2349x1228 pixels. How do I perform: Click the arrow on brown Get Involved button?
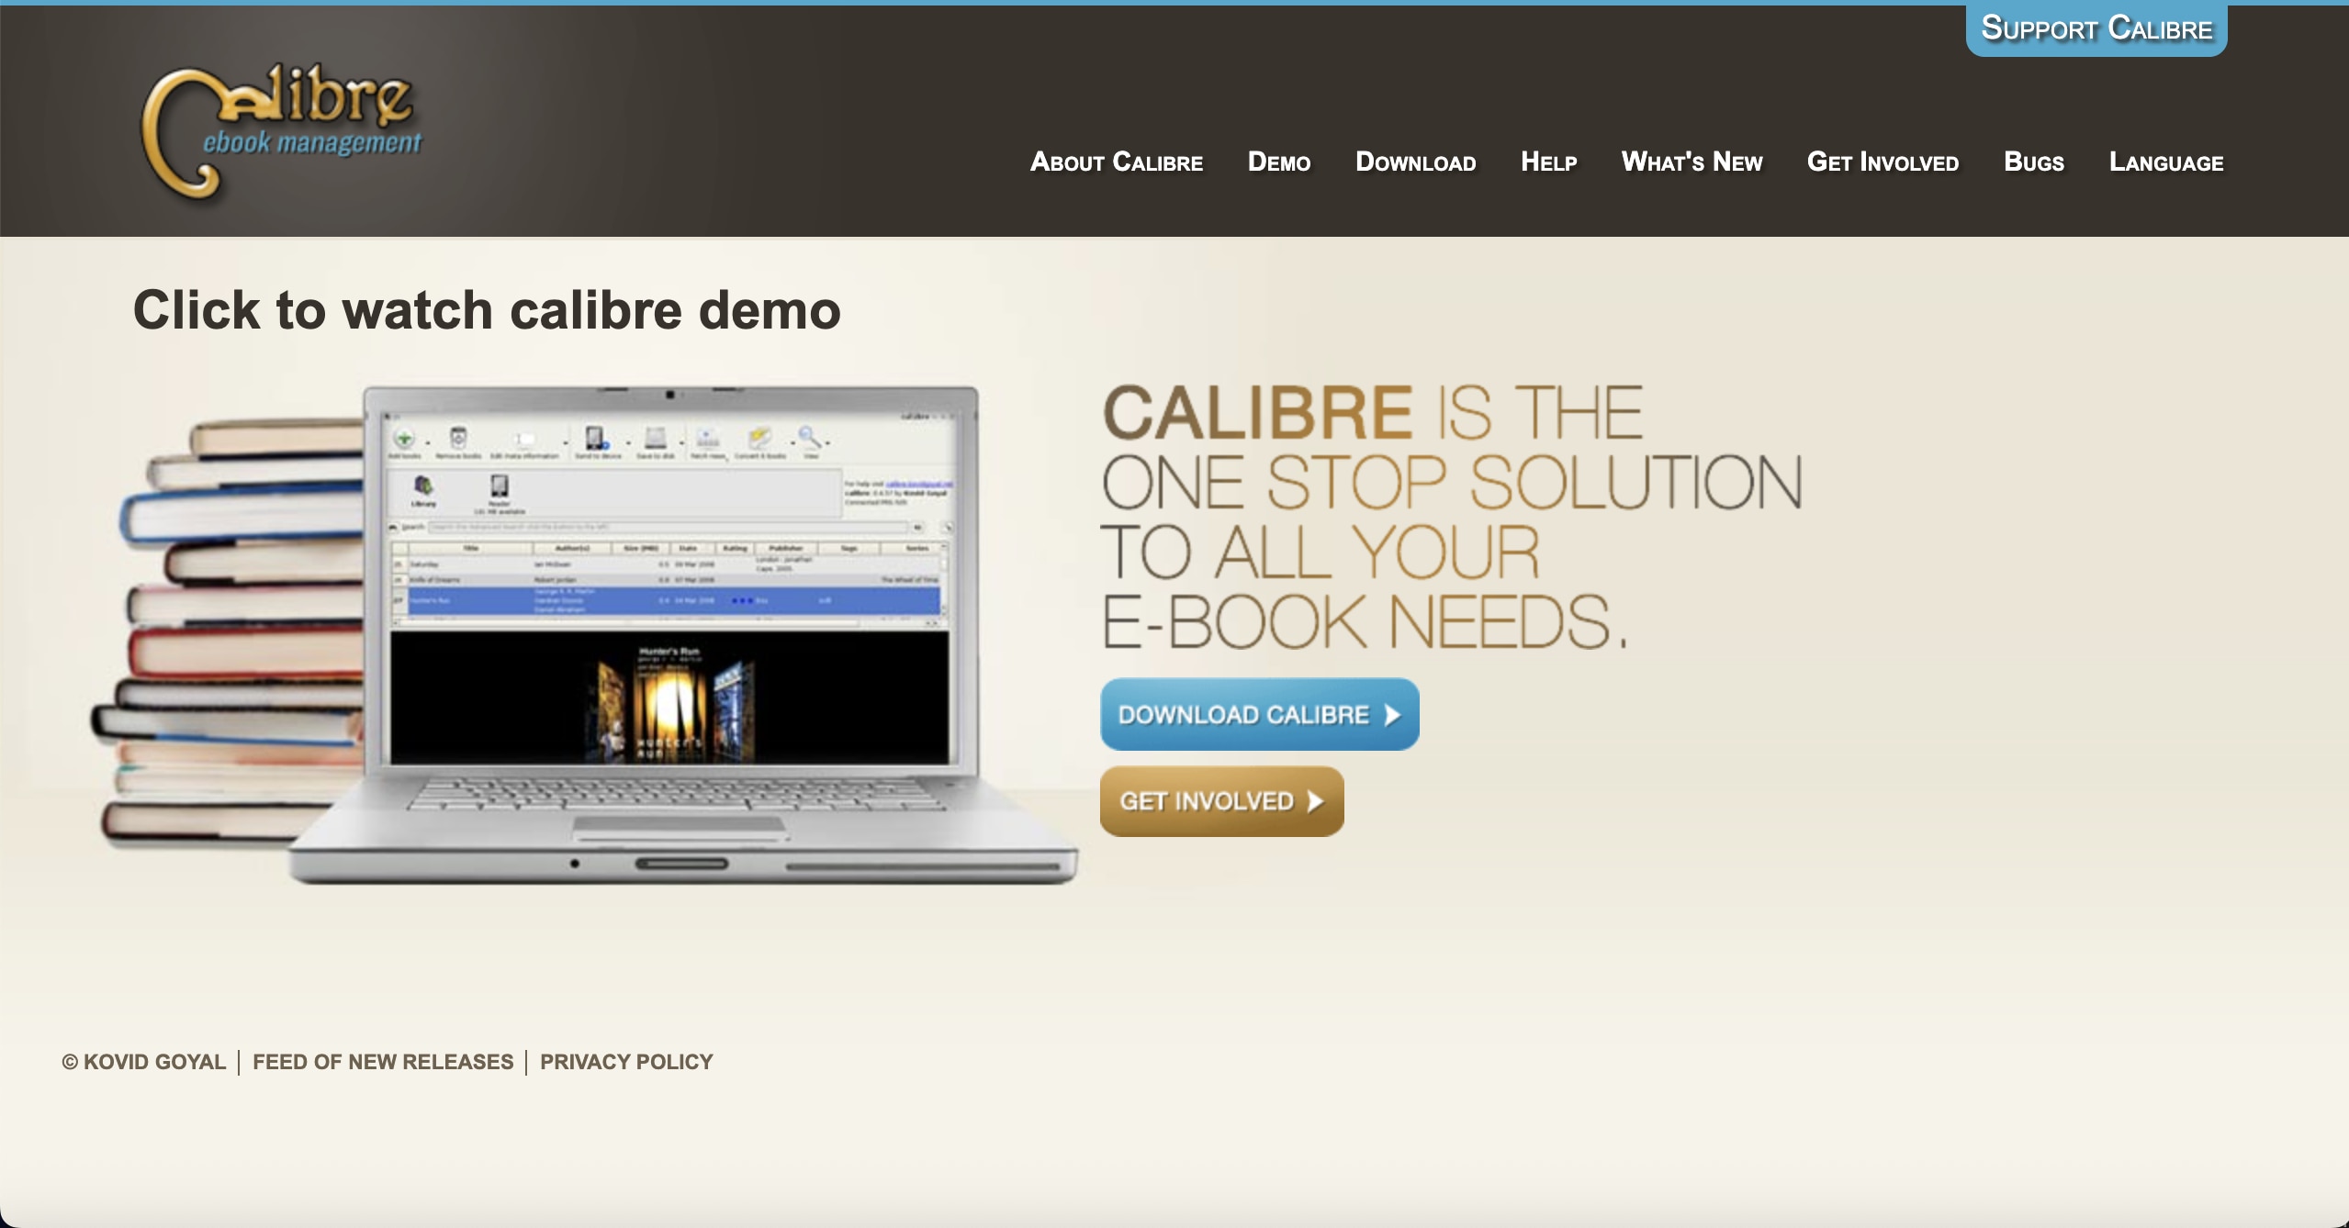(1315, 801)
